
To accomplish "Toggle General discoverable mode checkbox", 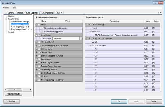I will click(x=42, y=28).
